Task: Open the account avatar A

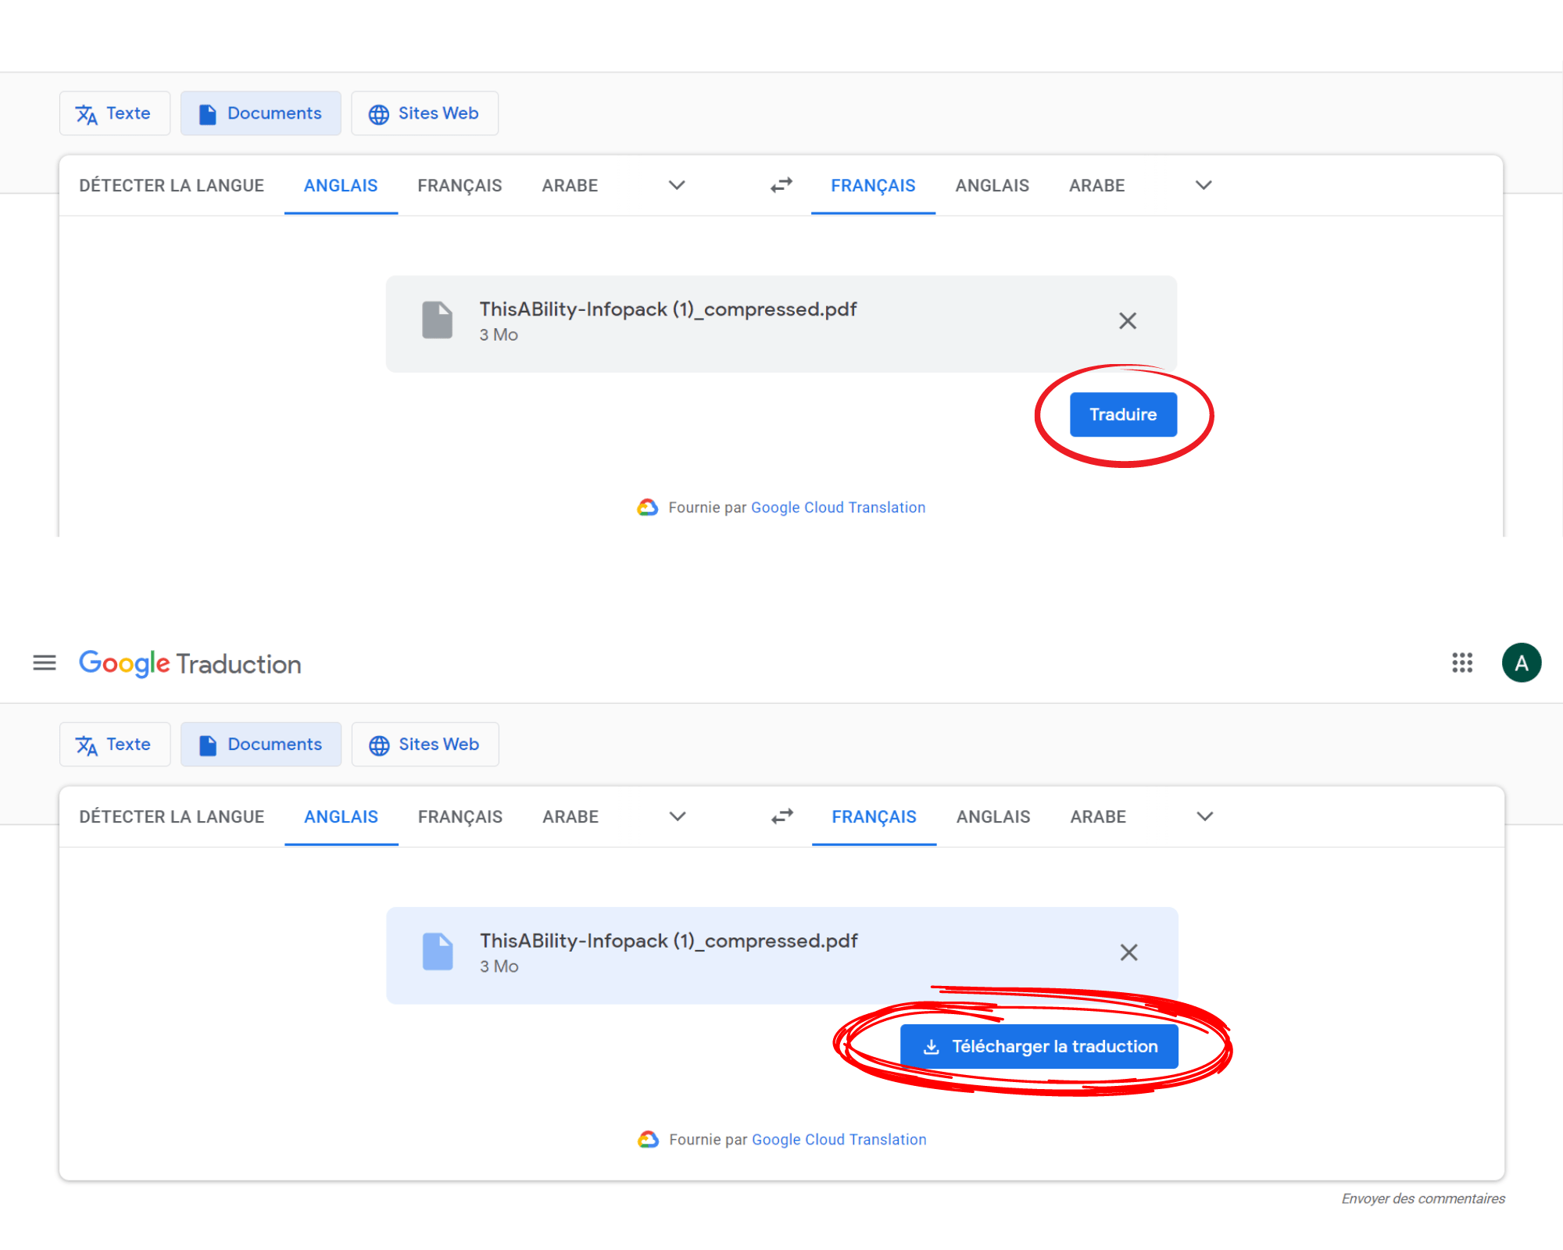Action: 1521,663
